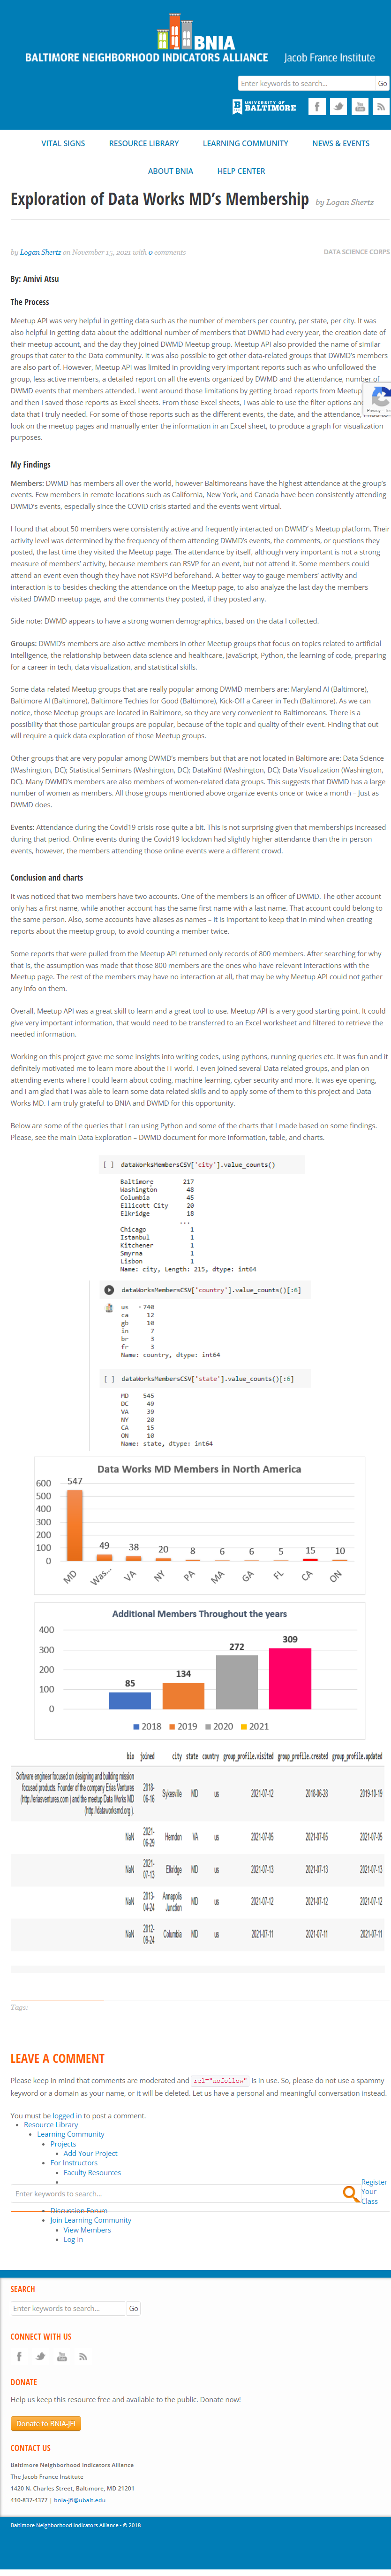This screenshot has width=391, height=2576.
Task: Click footer Twitter icon
Action: [x=40, y=2356]
